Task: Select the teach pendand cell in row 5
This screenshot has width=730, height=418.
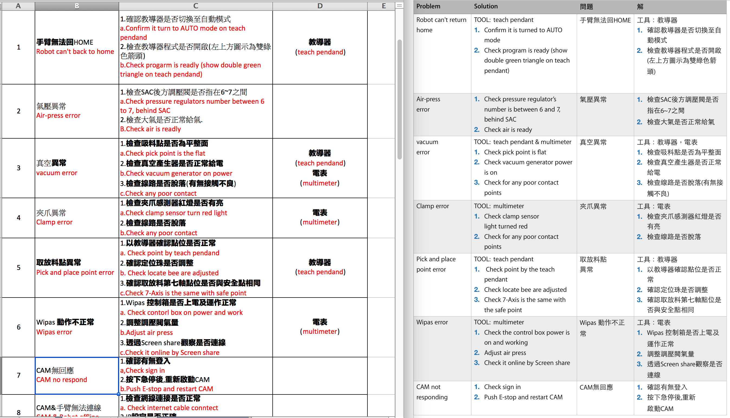Action: click(x=320, y=267)
